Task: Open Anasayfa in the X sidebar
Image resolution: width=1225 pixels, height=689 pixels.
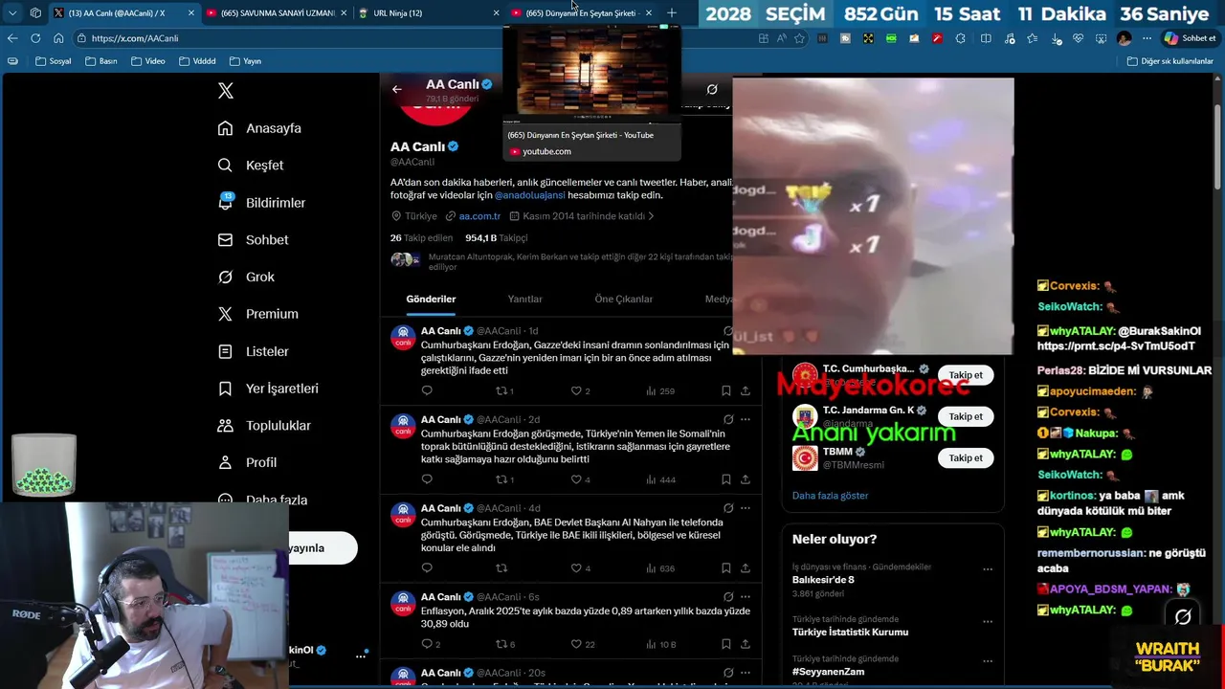Action: (259, 128)
